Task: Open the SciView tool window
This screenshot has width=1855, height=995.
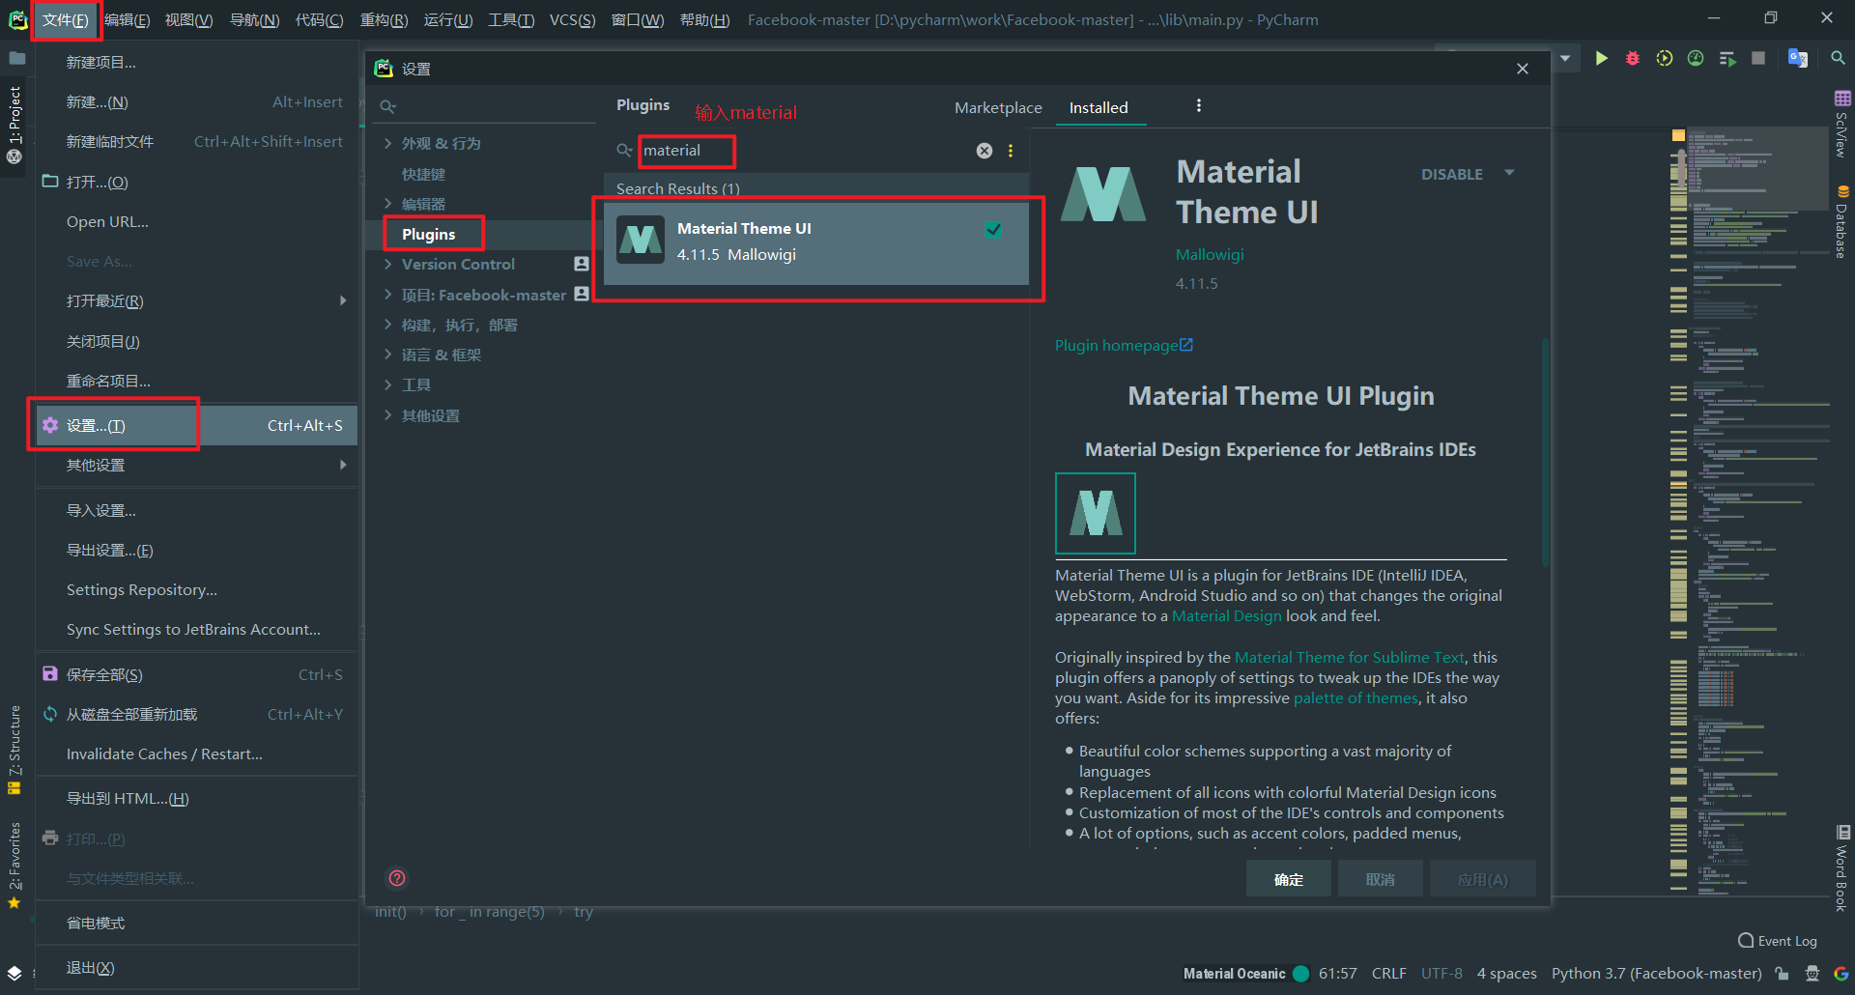Action: pos(1842,124)
